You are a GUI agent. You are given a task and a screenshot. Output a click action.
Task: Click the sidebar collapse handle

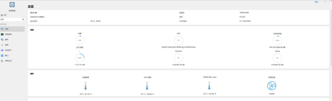(26, 58)
